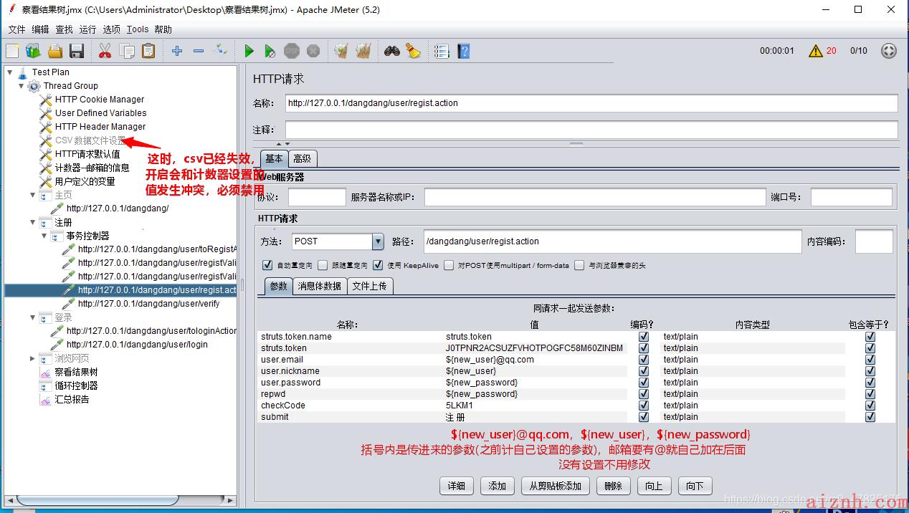909x513 pixels.
Task: Toggle include-equals checkbox for checkCode row
Action: coord(870,406)
